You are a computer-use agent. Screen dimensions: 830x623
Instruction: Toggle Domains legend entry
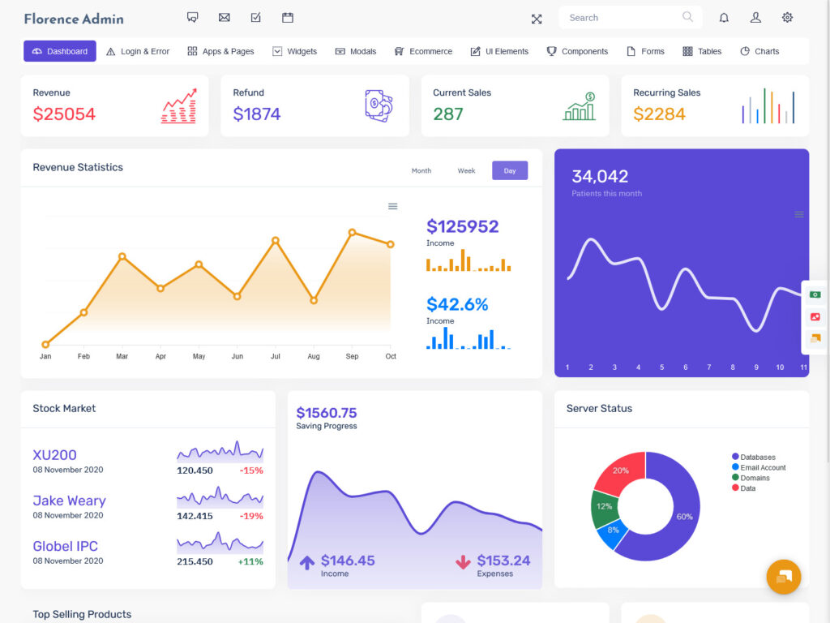[x=751, y=478]
